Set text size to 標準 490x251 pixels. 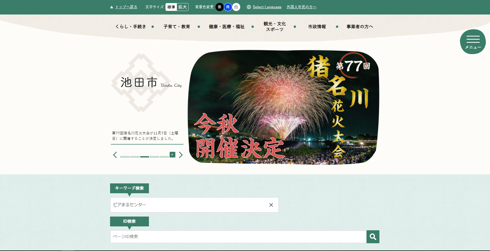pos(171,7)
